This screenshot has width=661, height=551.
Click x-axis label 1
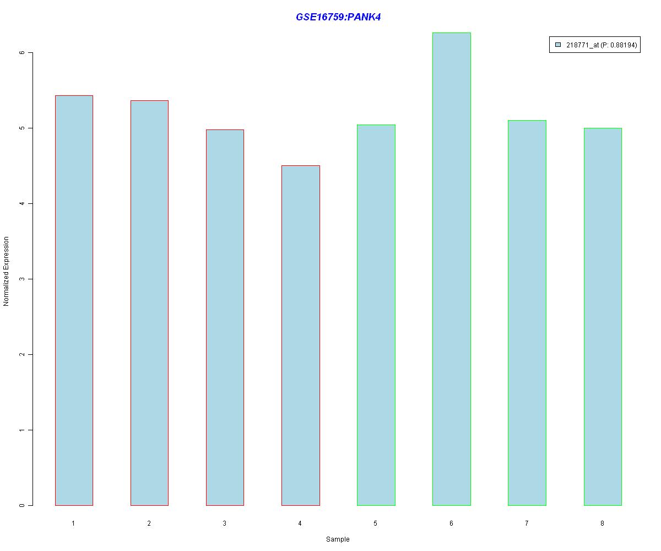(73, 523)
